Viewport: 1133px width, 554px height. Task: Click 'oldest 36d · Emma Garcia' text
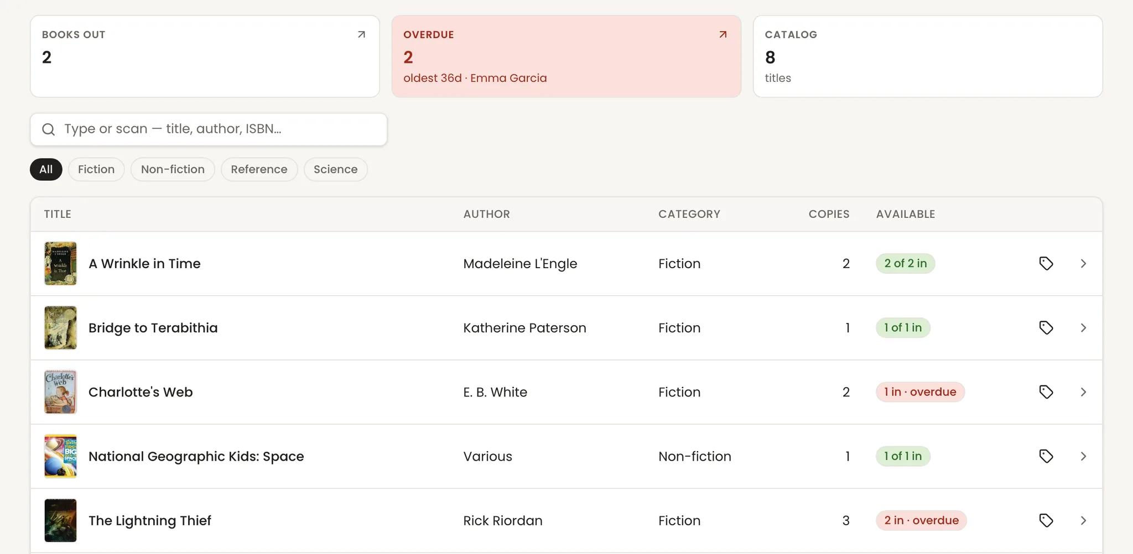tap(475, 78)
